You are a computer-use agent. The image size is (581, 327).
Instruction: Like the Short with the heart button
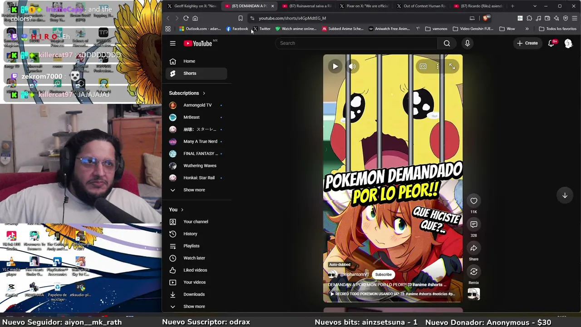[473, 201]
